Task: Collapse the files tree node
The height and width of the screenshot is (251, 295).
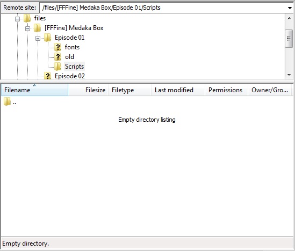Action: click(17, 19)
